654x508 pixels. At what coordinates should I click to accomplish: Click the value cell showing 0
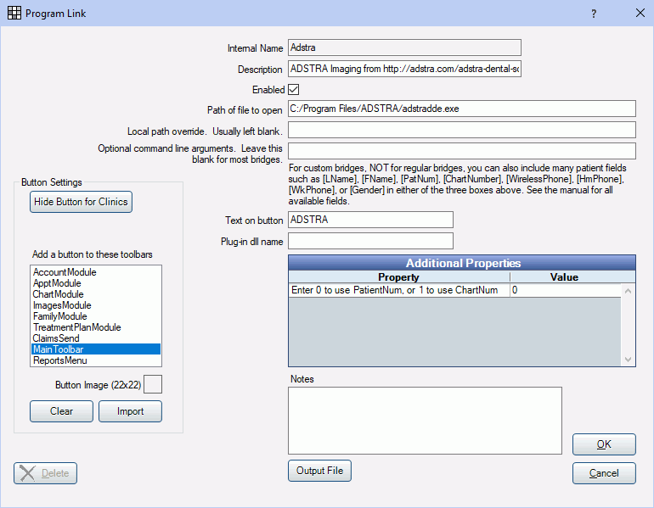pos(565,290)
